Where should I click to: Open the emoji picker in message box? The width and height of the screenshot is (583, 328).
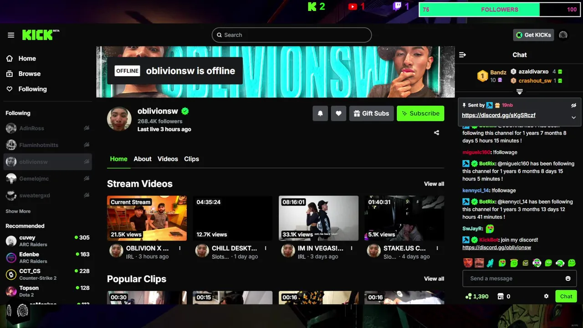[568, 278]
